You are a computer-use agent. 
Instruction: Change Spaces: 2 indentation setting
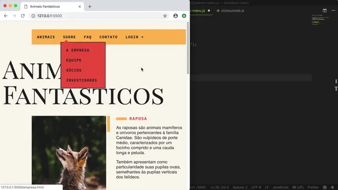pos(240,187)
